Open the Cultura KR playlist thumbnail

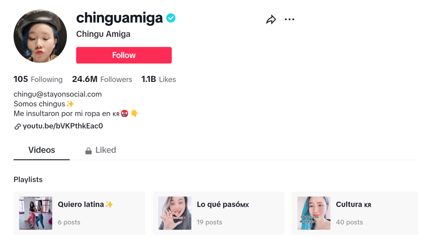click(x=314, y=213)
